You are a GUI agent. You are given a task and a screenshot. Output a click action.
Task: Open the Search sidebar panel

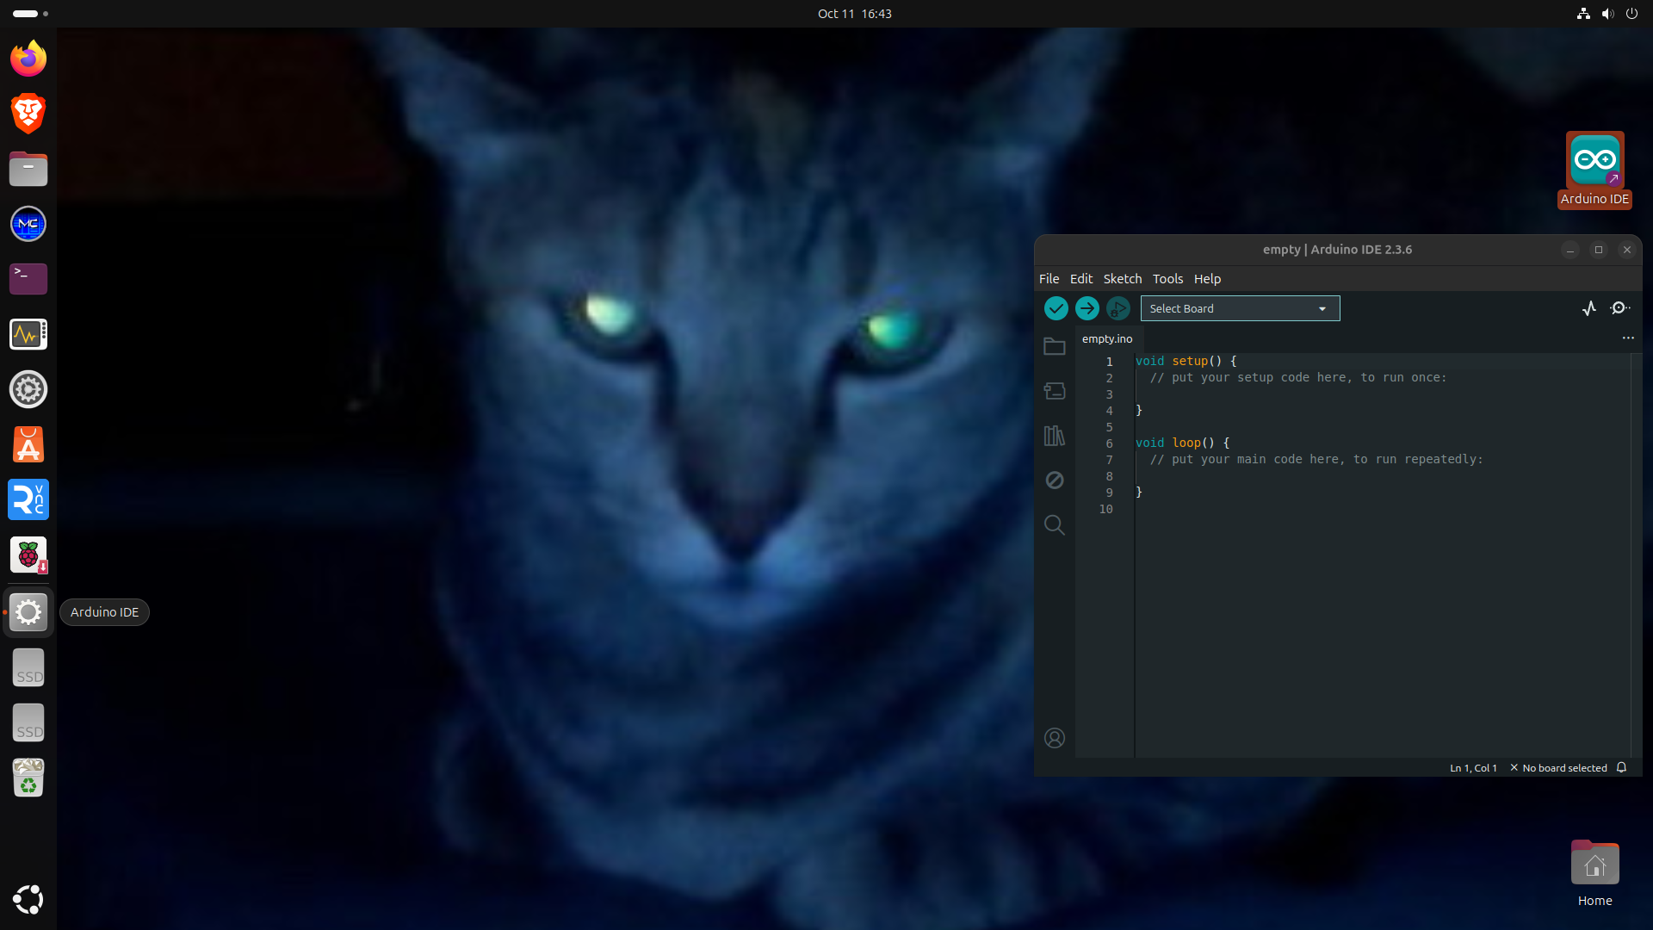1054,525
